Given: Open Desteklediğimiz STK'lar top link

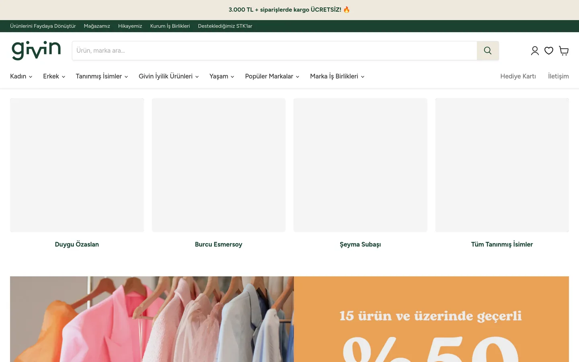Looking at the screenshot, I should point(225,26).
